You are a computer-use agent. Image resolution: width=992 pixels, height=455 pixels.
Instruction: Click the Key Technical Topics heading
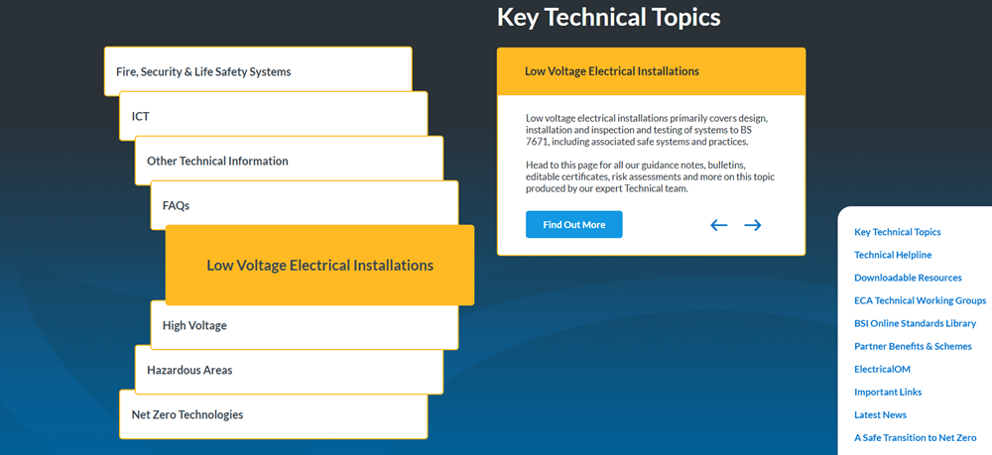point(609,17)
